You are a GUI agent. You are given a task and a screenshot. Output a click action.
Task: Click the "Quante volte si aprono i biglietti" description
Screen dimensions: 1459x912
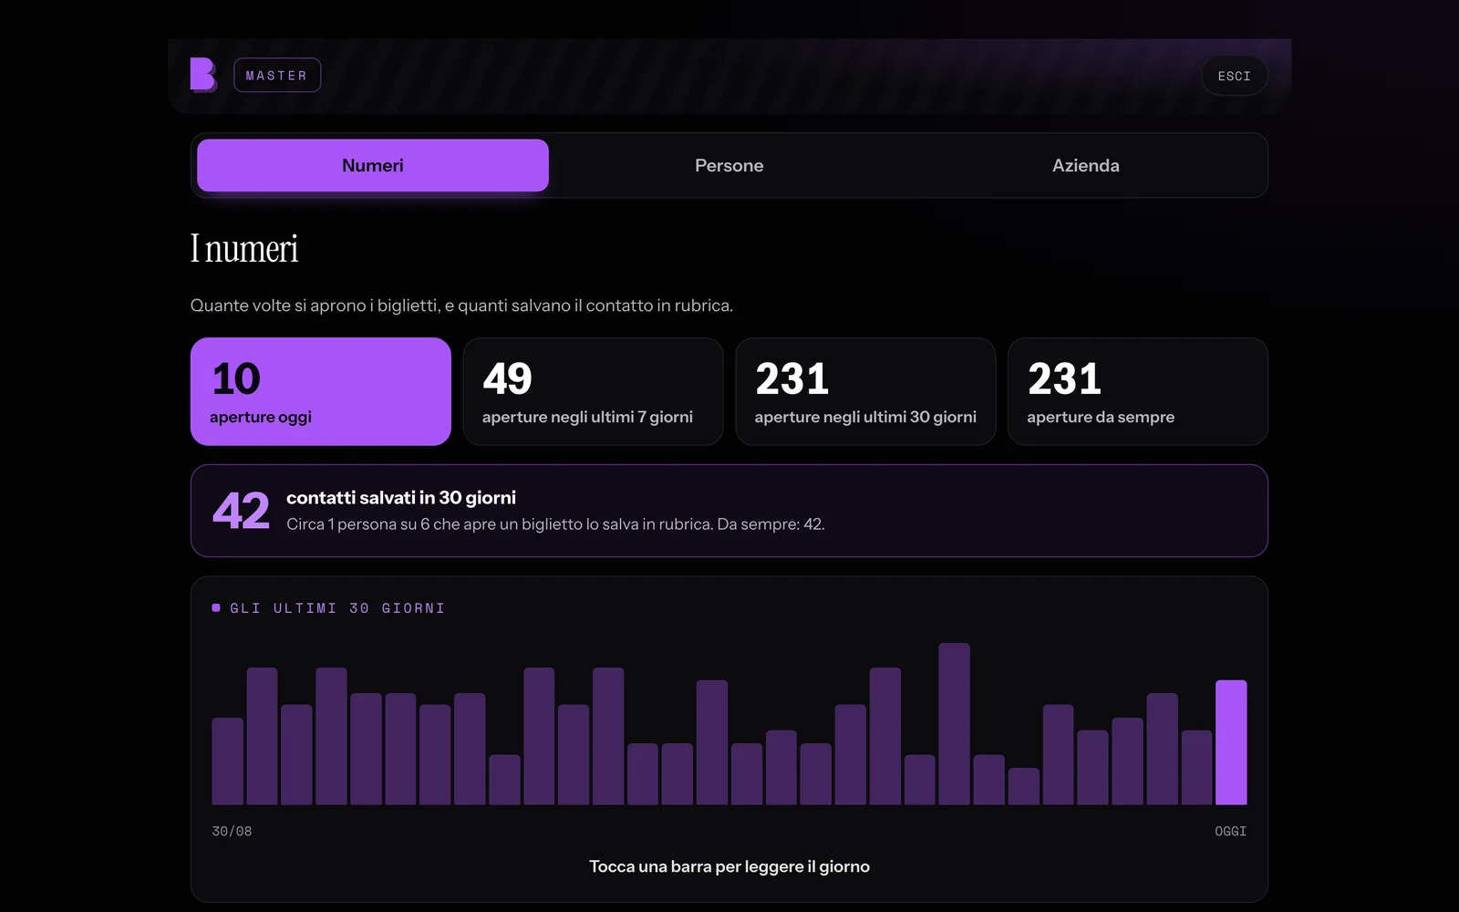tap(461, 306)
